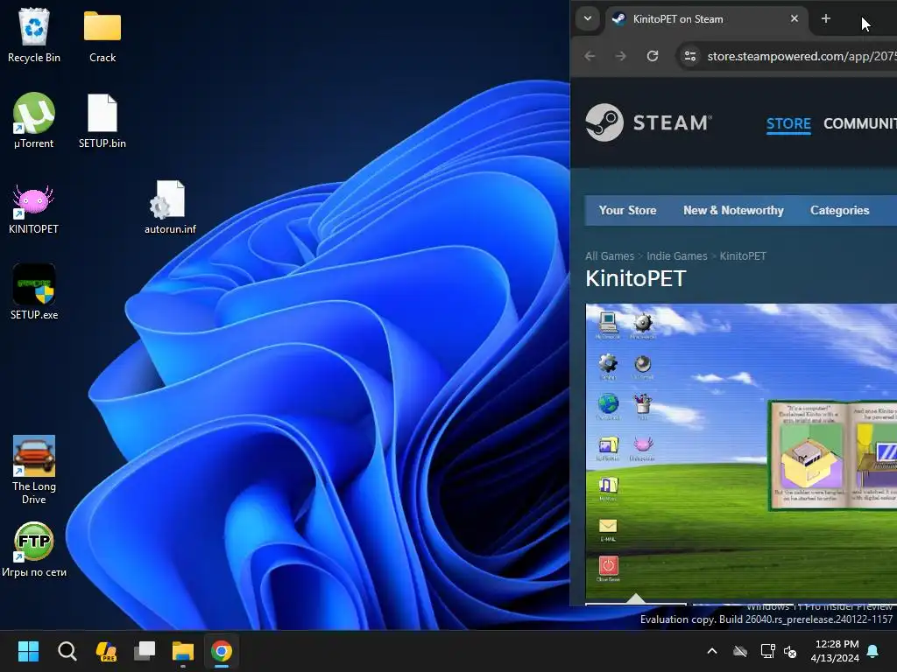Launch the µTorrent desktop shortcut
The height and width of the screenshot is (672, 897).
click(x=34, y=121)
